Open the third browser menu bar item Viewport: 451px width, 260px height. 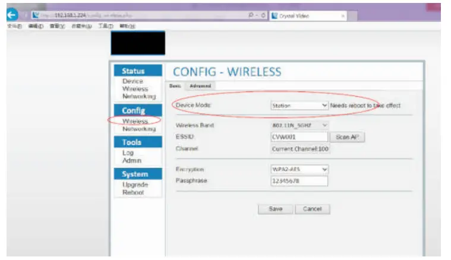(57, 26)
